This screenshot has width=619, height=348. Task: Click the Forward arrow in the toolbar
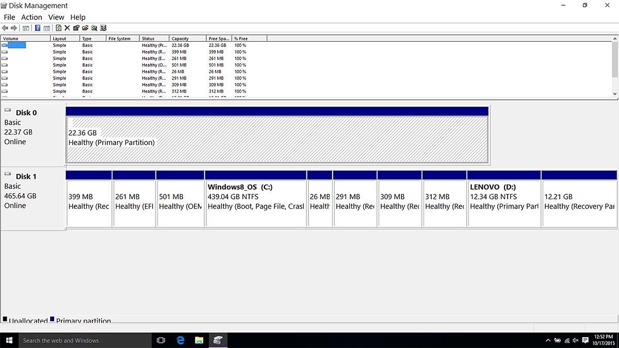click(x=14, y=28)
